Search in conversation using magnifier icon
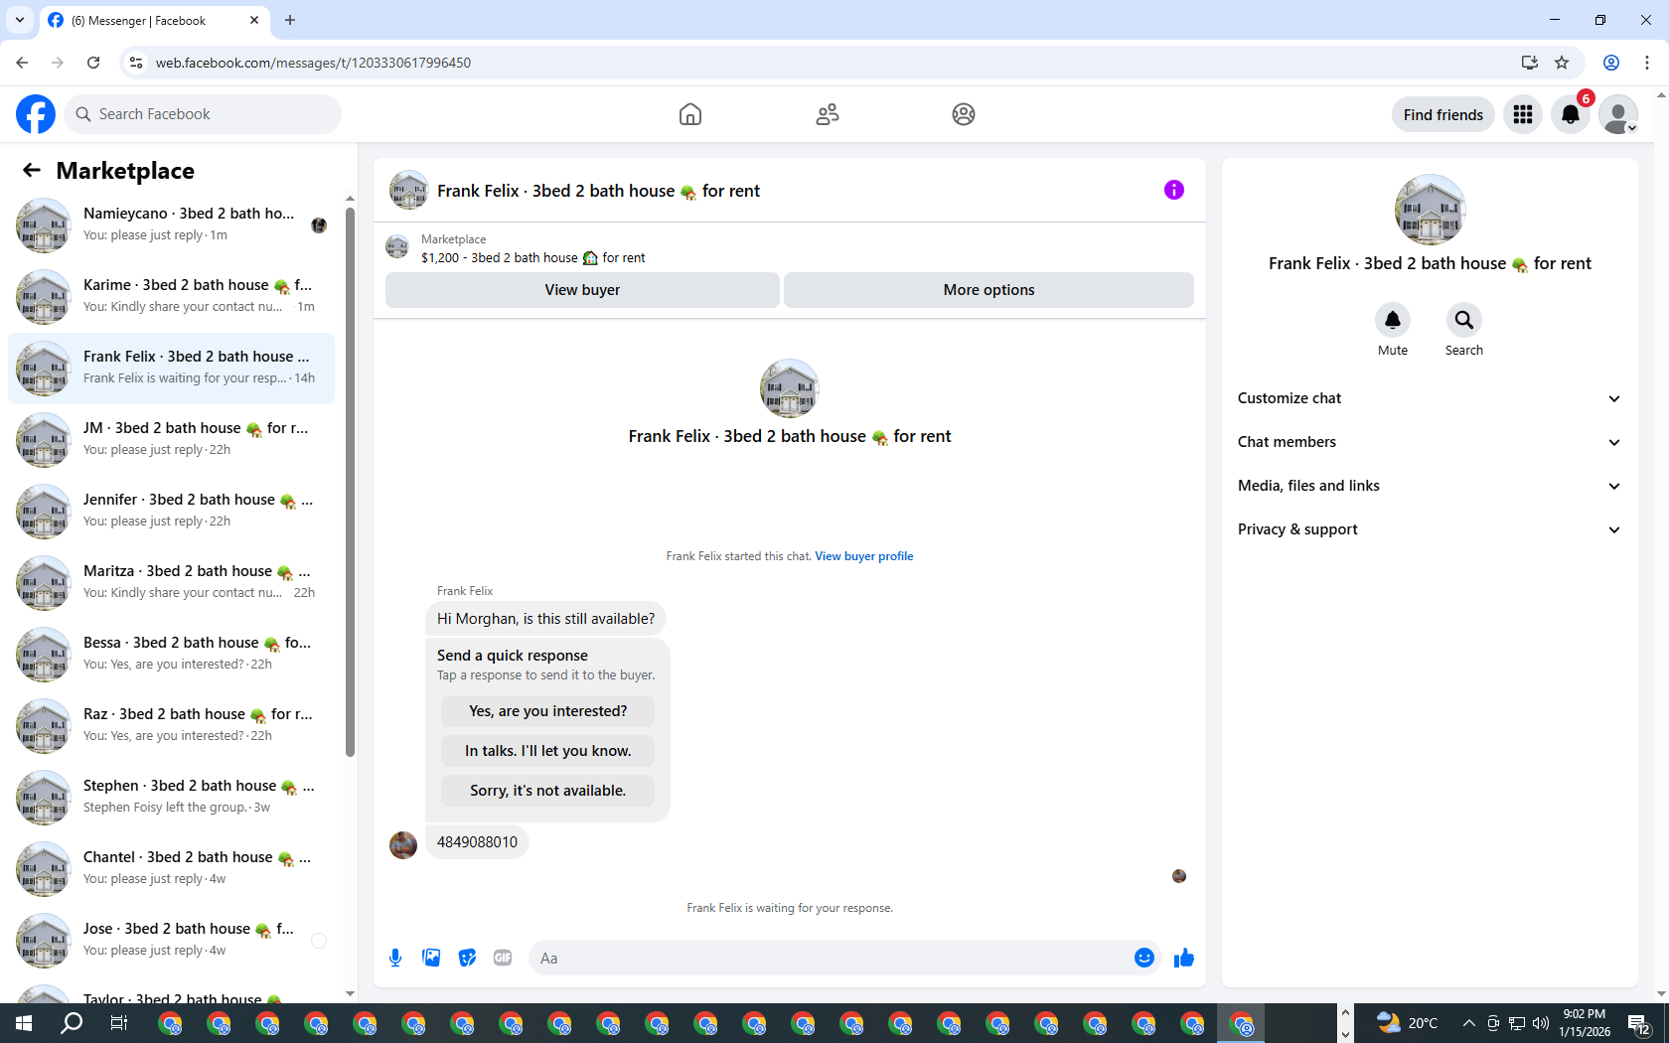The height and width of the screenshot is (1043, 1669). coord(1464,320)
